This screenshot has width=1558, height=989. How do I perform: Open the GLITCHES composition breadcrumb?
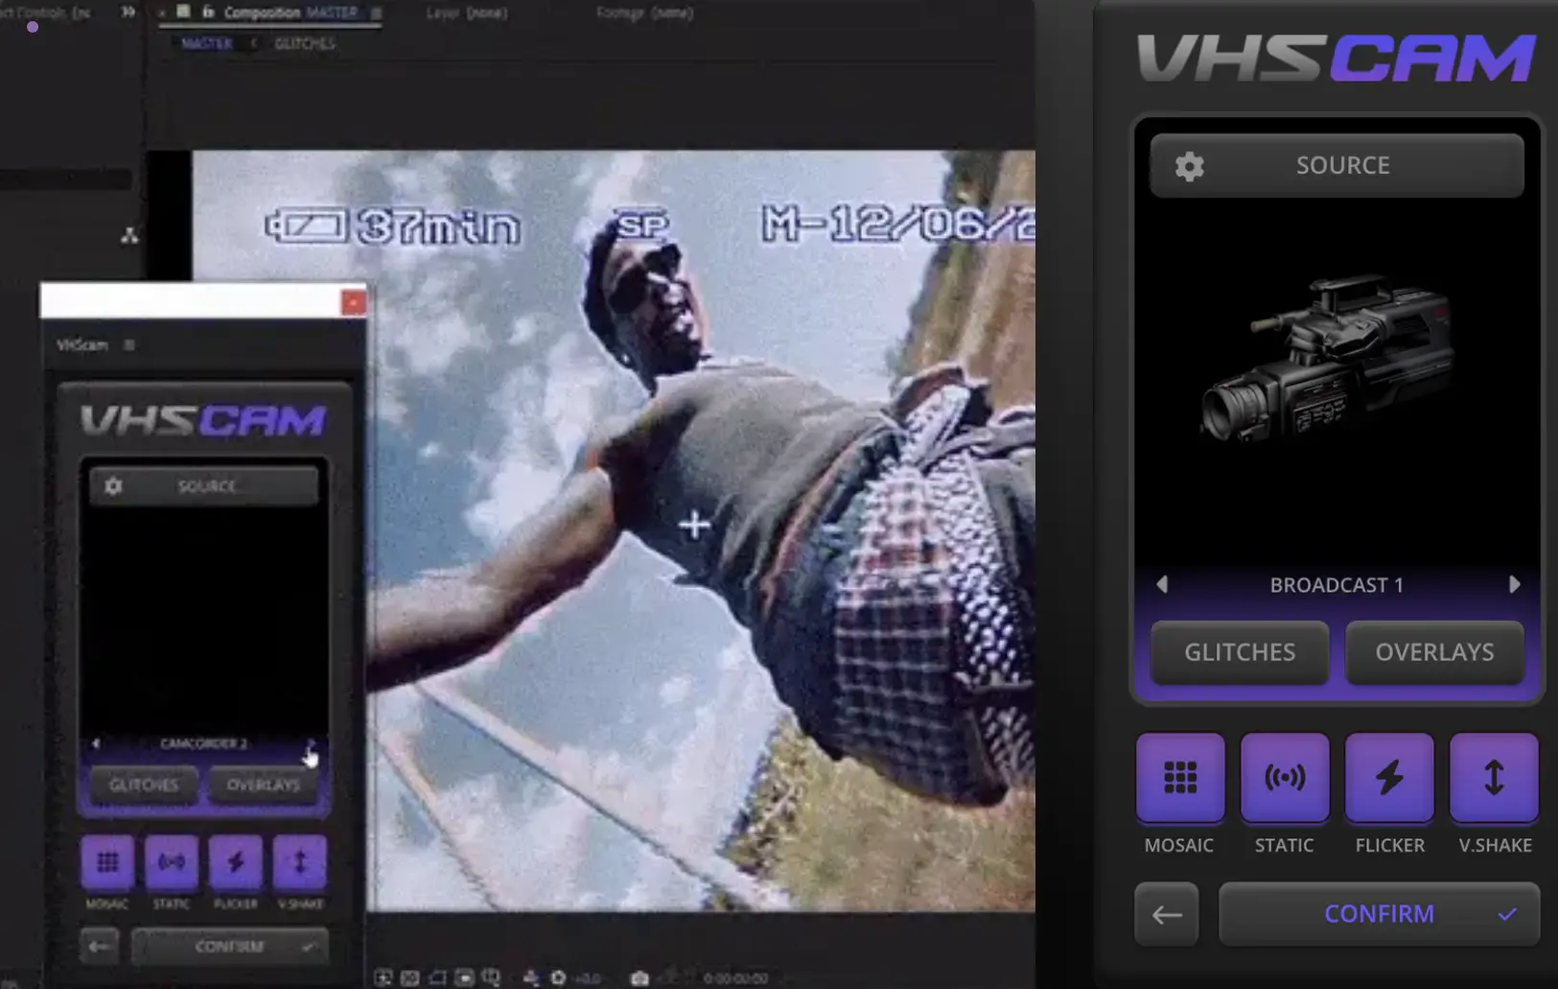point(305,43)
